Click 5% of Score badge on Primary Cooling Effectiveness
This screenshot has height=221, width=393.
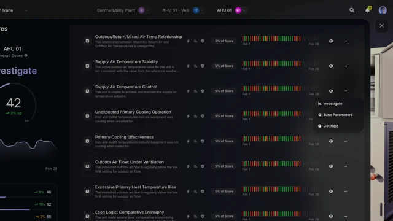[x=224, y=141]
